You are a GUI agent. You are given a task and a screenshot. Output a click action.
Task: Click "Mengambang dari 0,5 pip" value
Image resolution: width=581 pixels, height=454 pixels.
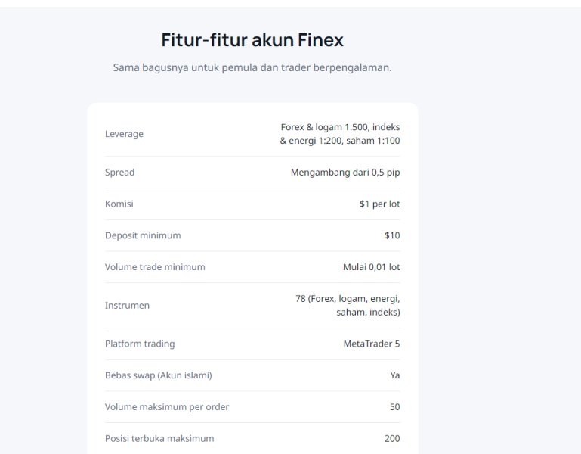(x=345, y=173)
